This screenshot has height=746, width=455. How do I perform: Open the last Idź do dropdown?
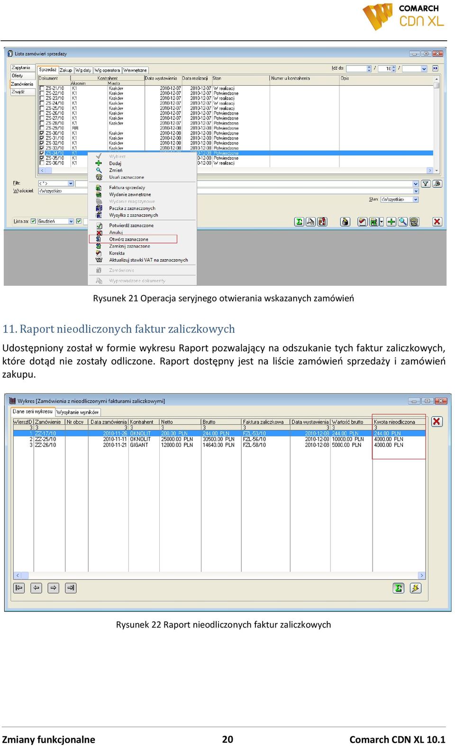424,69
